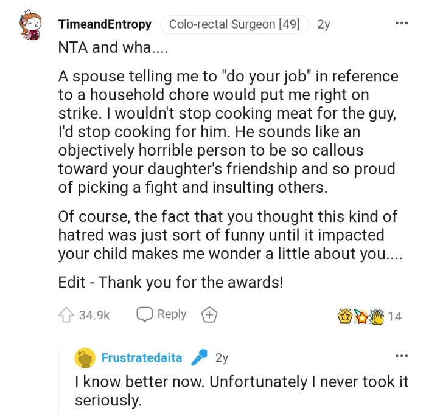Click the 34.9k vote score

pos(94,315)
